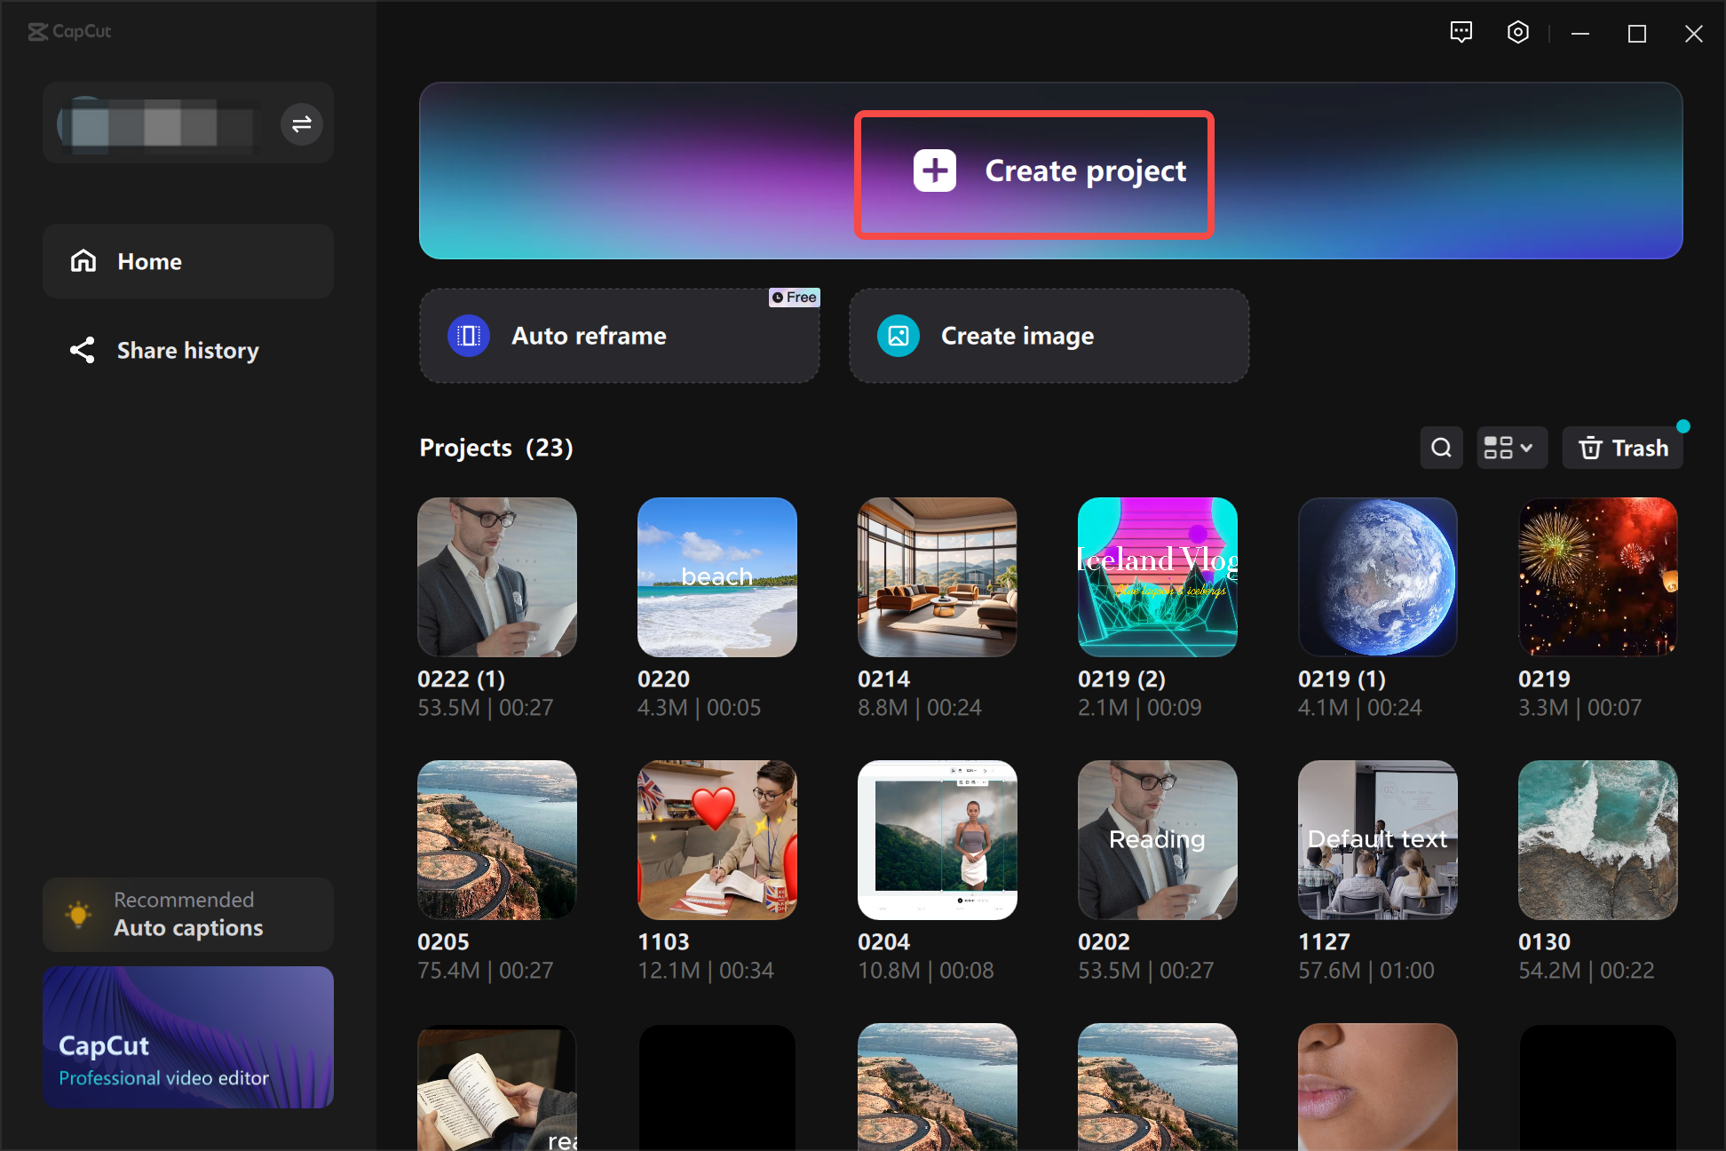Click the search icon in Projects

click(1441, 448)
